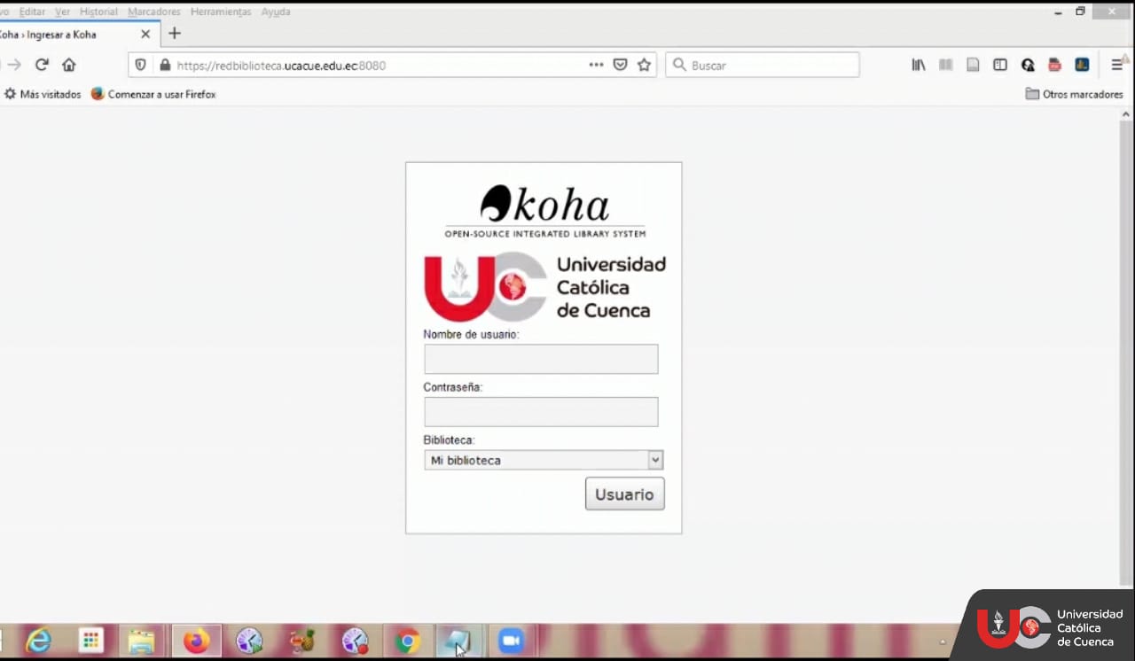The image size is (1135, 661).
Task: Open the Marcadores menu
Action: pos(154,12)
